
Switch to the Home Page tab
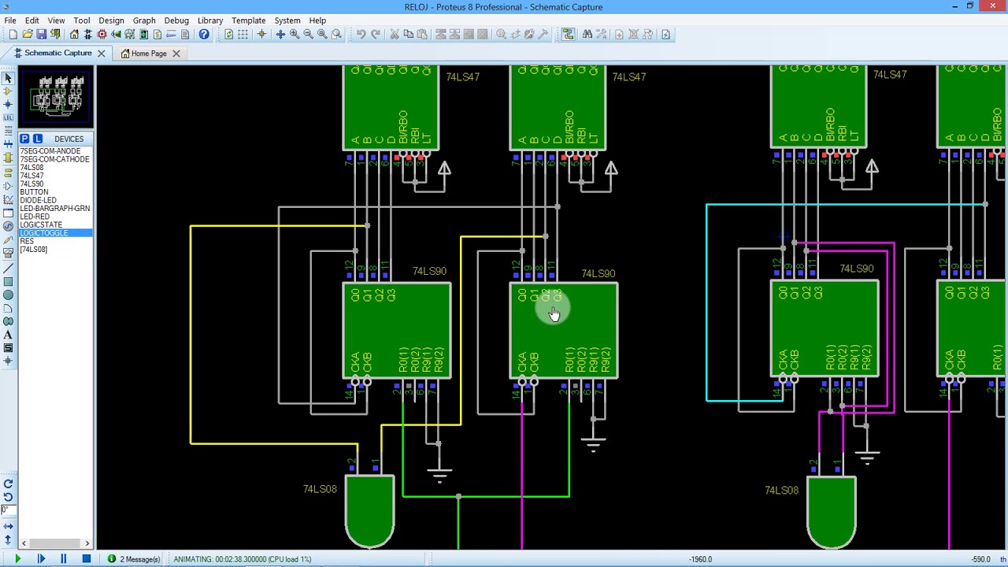(149, 54)
